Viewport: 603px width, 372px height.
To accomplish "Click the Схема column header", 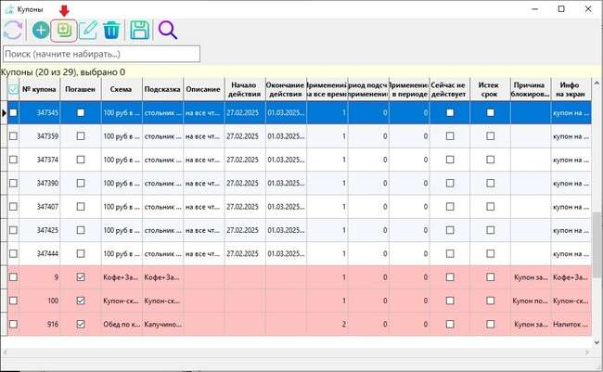I will [x=122, y=89].
